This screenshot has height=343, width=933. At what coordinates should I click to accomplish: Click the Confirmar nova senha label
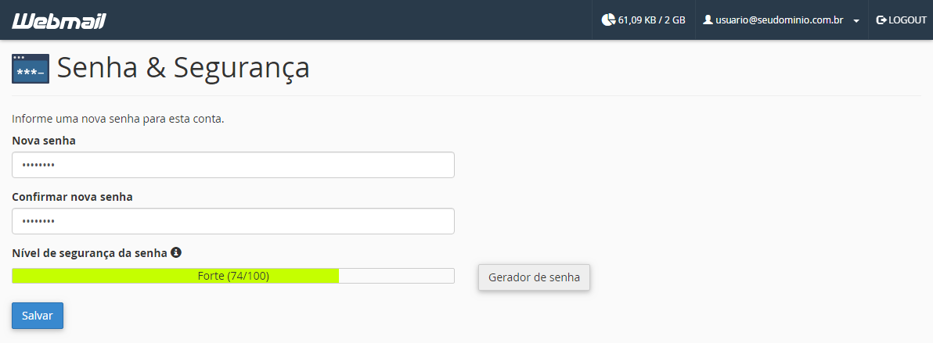pos(72,197)
